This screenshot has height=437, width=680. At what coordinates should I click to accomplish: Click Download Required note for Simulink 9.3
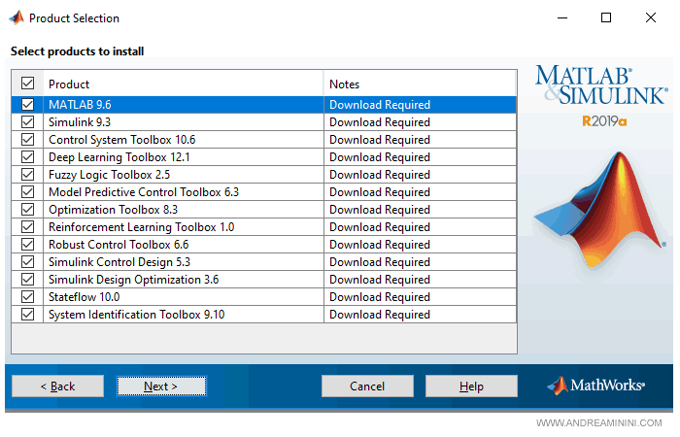click(380, 122)
